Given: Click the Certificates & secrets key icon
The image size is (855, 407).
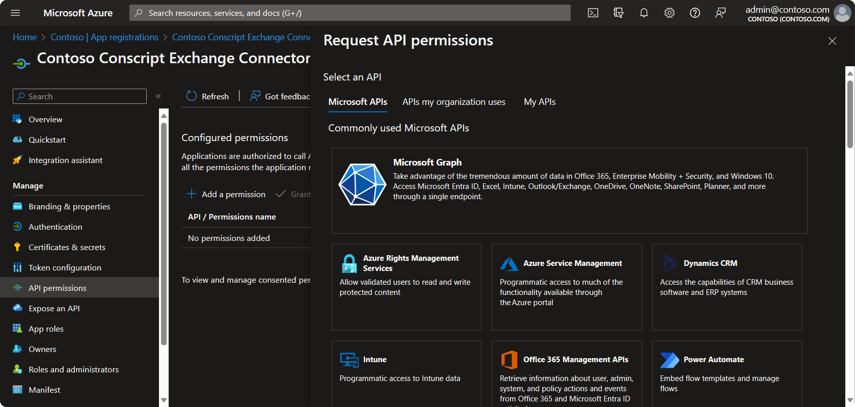Looking at the screenshot, I should point(17,247).
